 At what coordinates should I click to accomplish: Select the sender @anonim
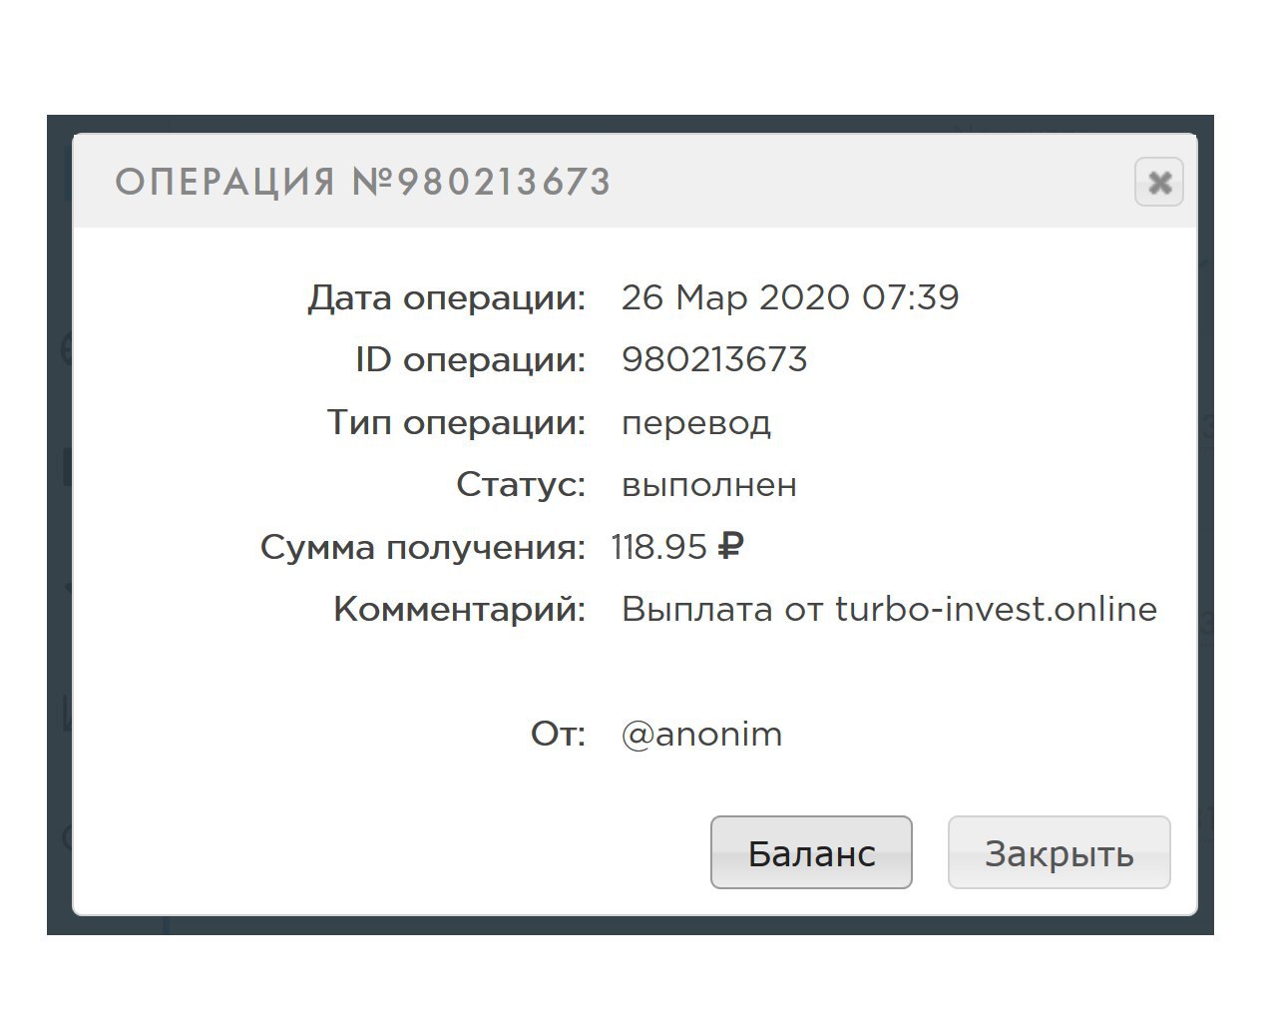tap(702, 735)
